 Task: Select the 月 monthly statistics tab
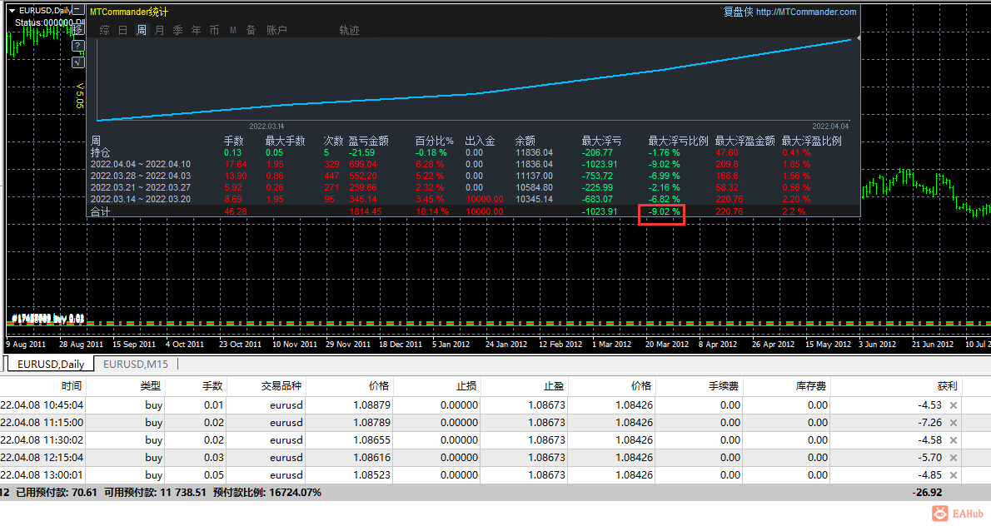159,30
